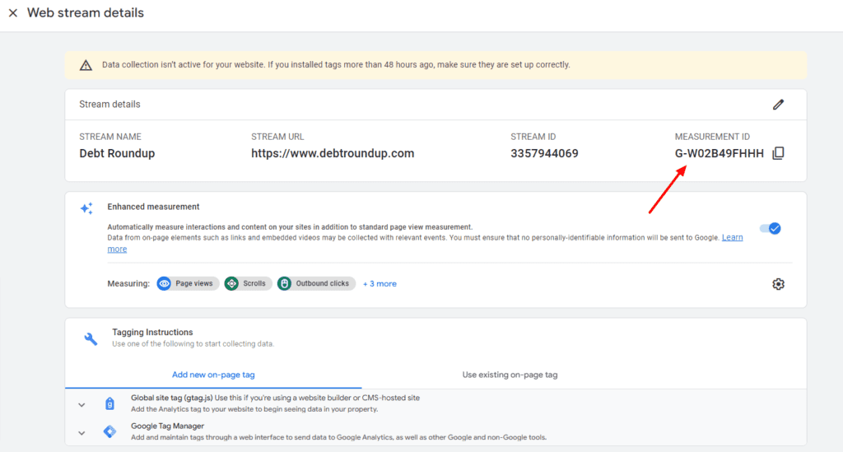
Task: Click the warning triangle icon in banner
Action: [86, 65]
